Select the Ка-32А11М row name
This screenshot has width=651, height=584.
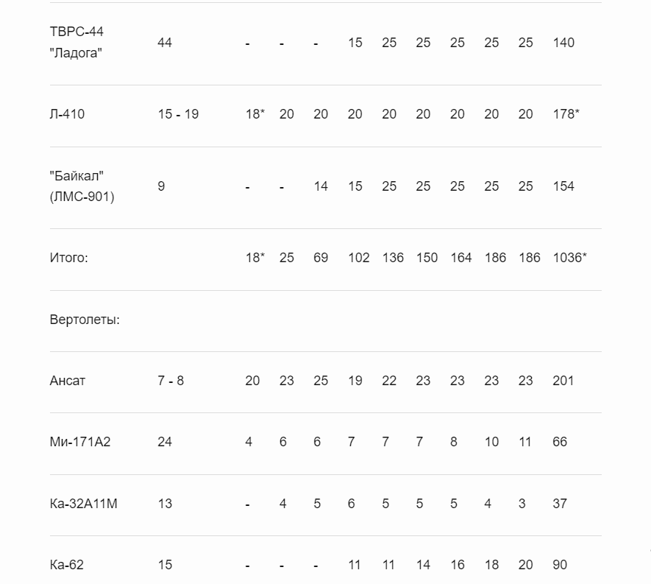tap(83, 504)
